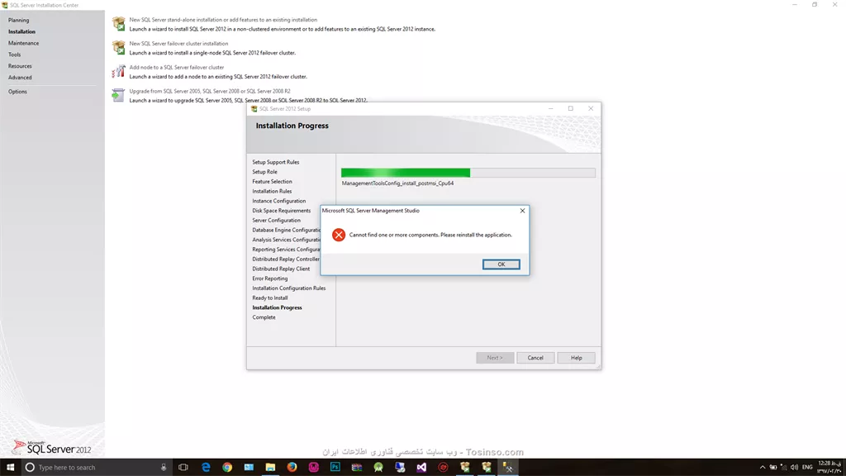Launch Google Chrome from taskbar
The image size is (846, 476).
point(227,468)
